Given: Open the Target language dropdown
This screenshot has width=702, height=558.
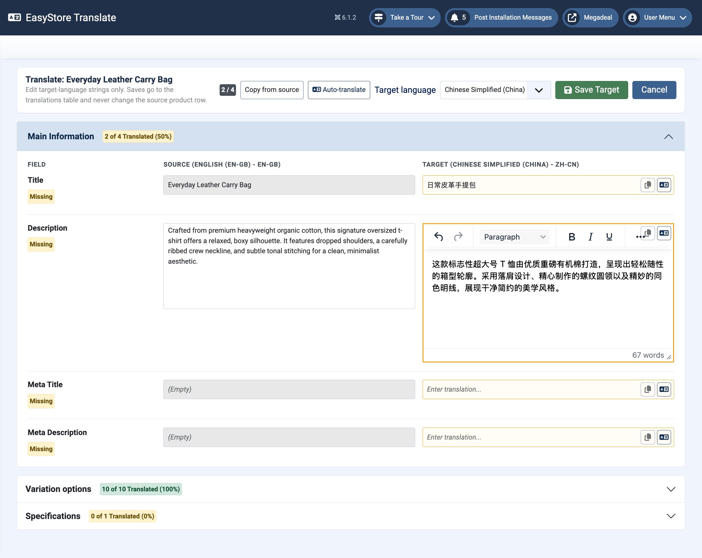Looking at the screenshot, I should pyautogui.click(x=495, y=90).
